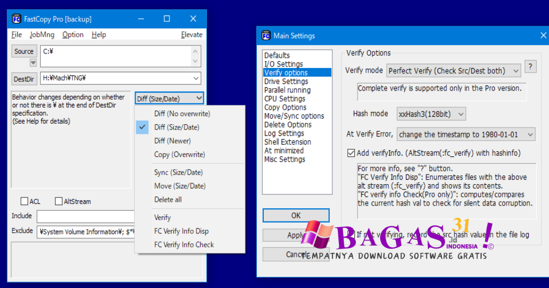Choose Sync (Size/Date) mode
This screenshot has width=549, height=288.
click(179, 172)
